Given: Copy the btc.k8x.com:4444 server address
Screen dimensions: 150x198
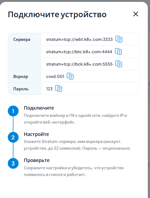Looking at the screenshot, I should [x=118, y=52].
